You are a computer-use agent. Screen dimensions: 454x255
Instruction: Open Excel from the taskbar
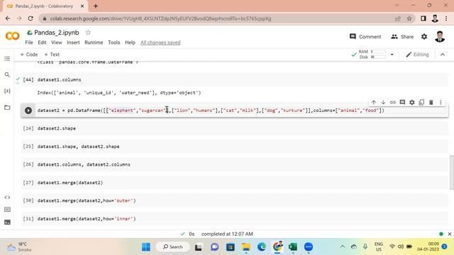(x=293, y=246)
